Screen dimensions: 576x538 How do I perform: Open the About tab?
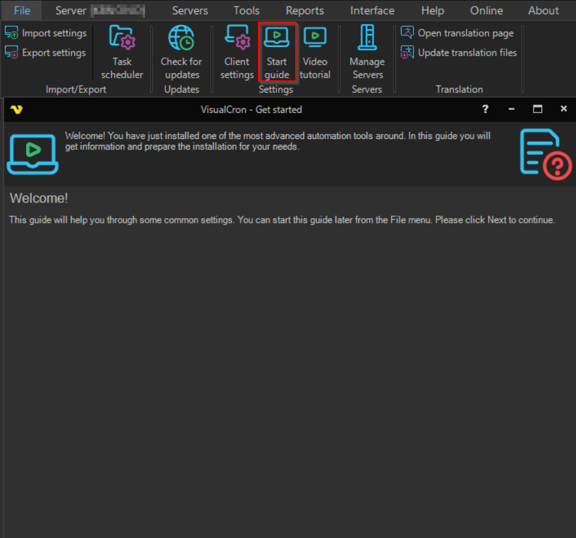point(543,10)
